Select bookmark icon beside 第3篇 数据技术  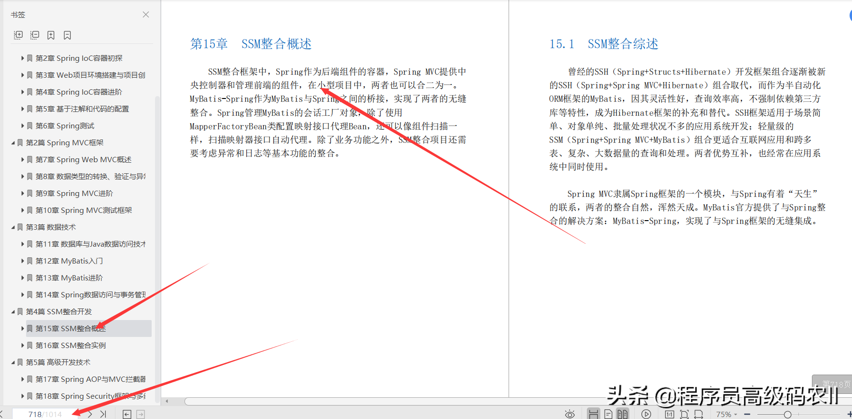pos(20,227)
